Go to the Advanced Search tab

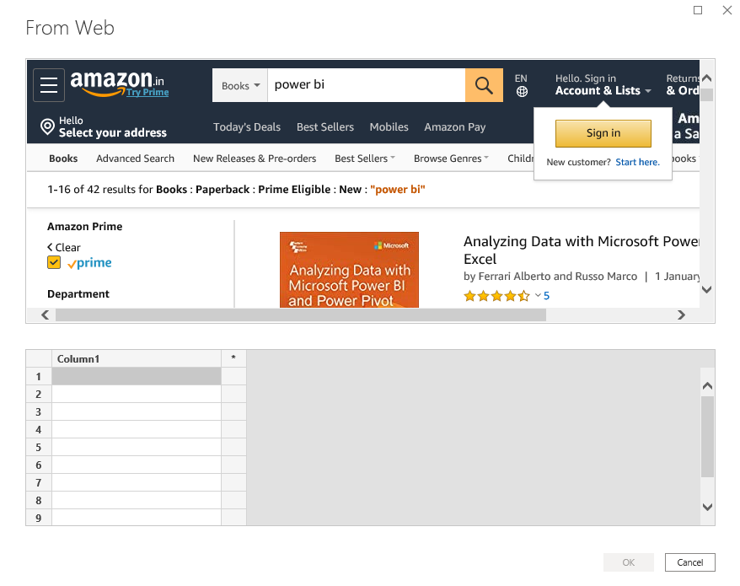point(135,159)
